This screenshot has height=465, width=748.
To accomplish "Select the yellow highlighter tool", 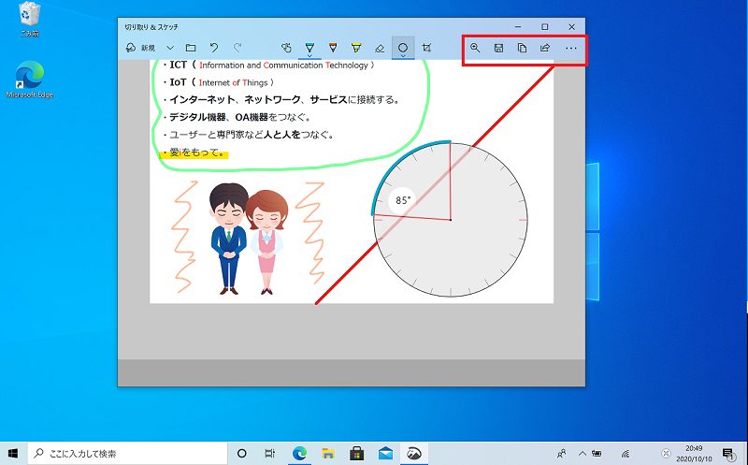I will click(356, 48).
